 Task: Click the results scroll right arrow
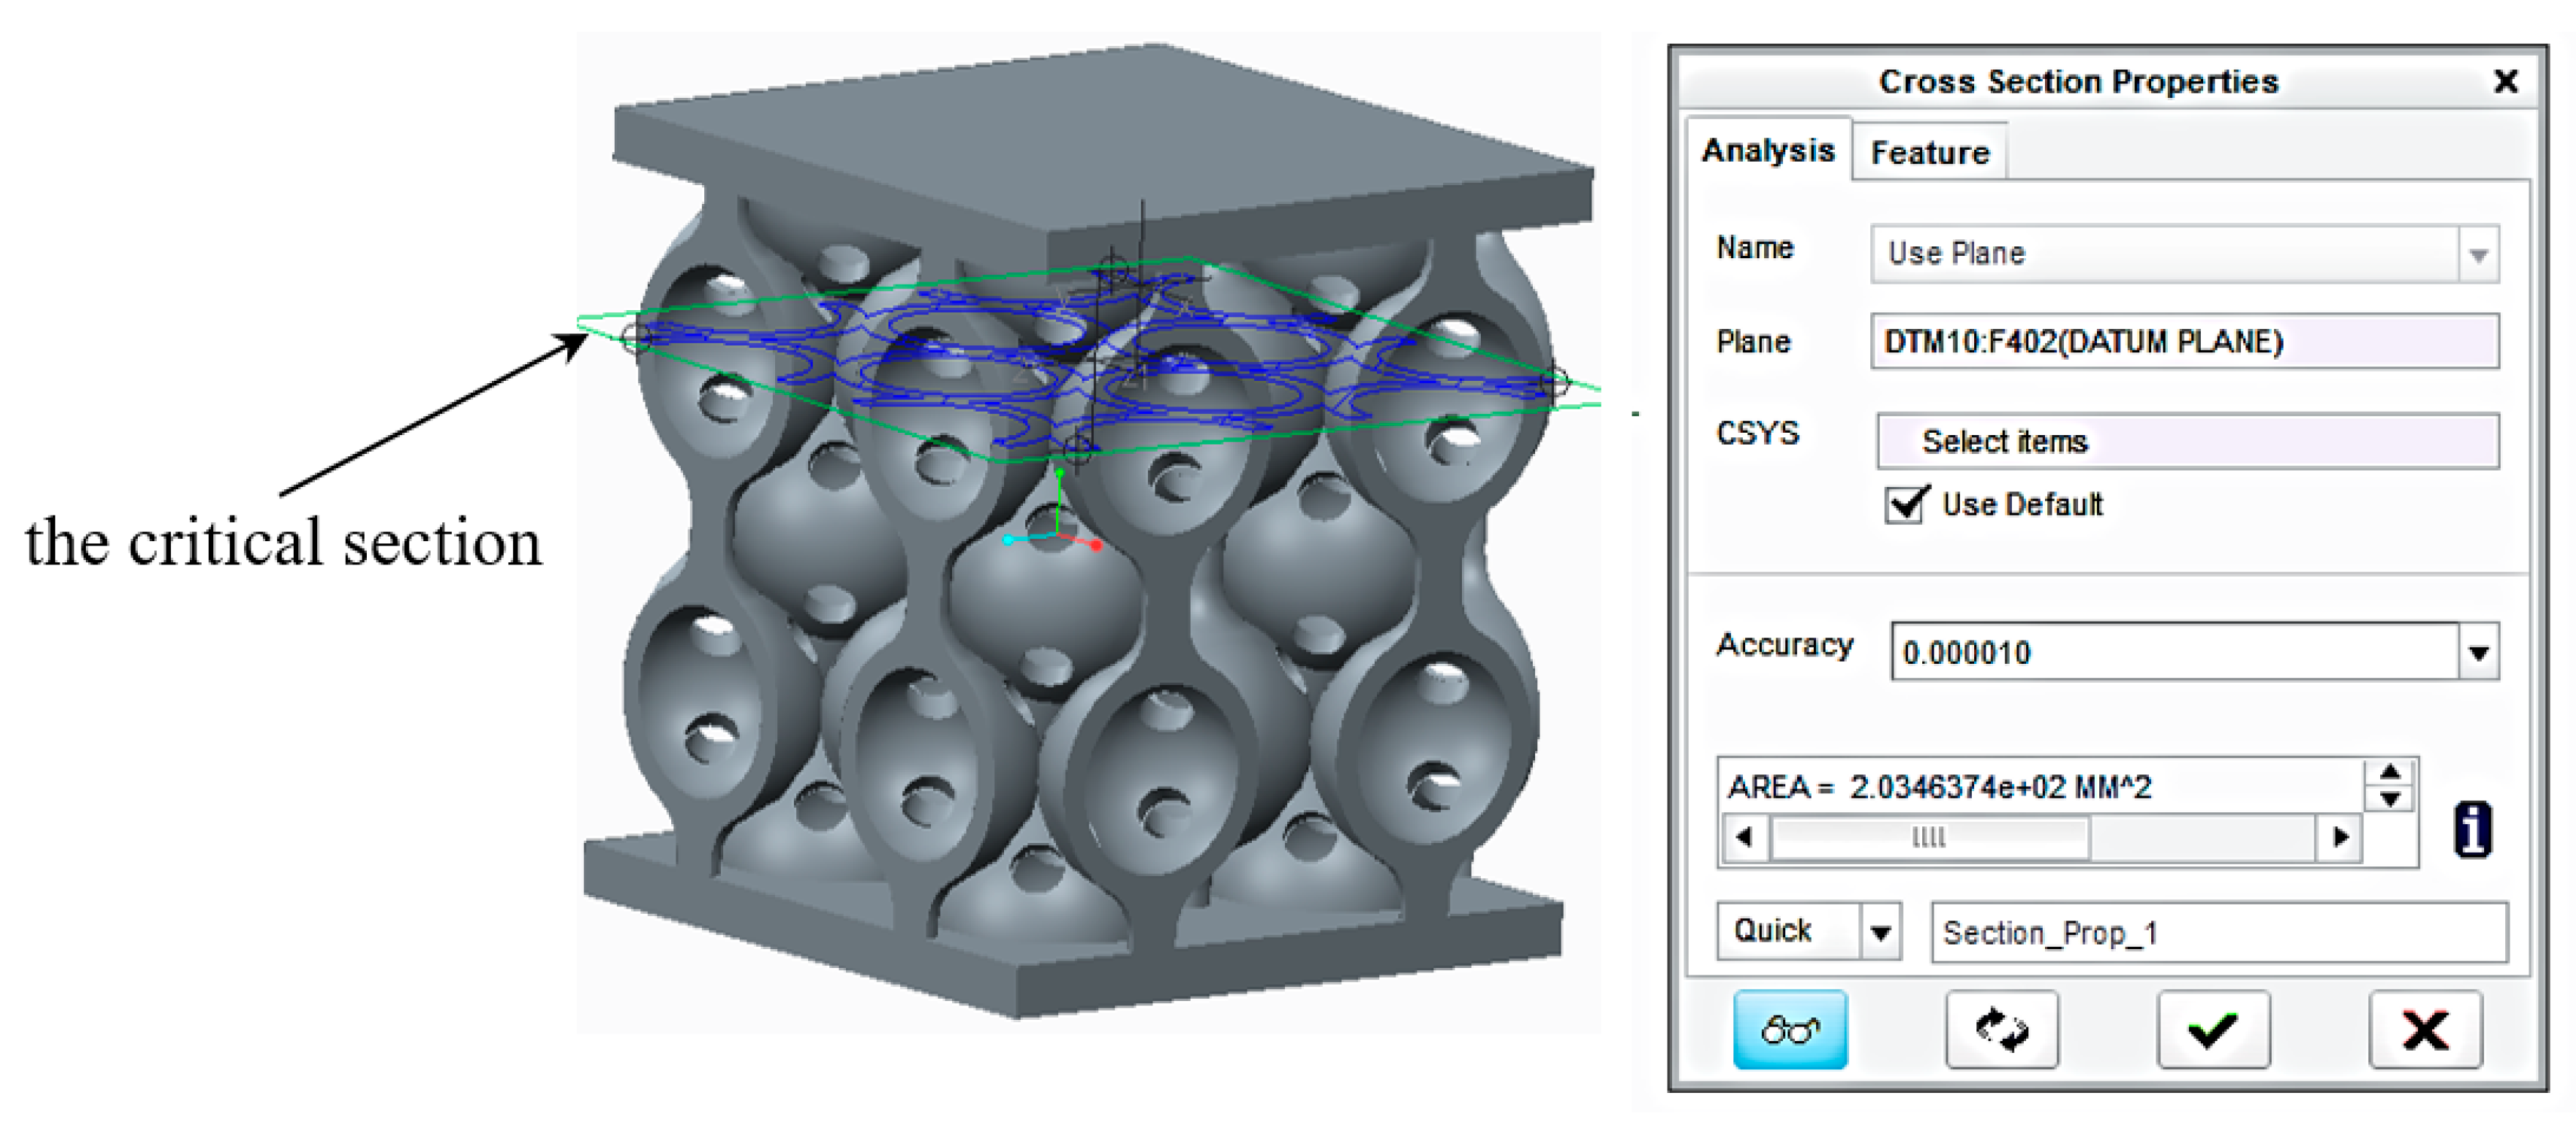tap(2340, 836)
